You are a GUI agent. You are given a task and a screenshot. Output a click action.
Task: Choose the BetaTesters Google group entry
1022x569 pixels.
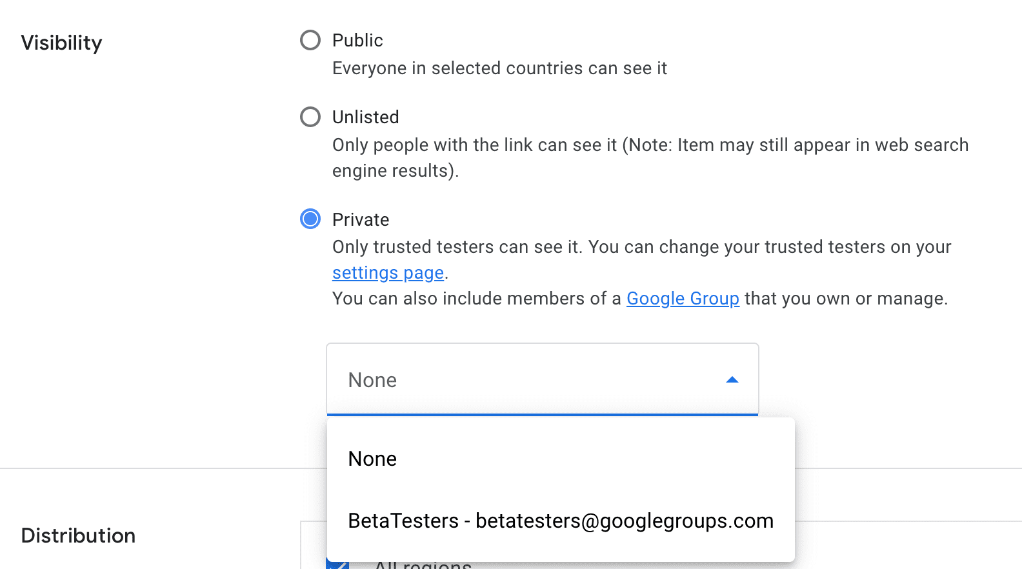560,521
